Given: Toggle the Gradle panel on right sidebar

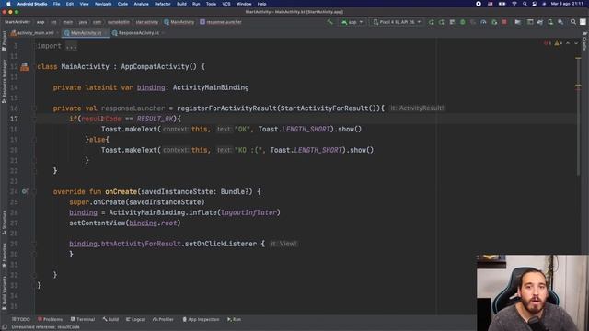Looking at the screenshot, I should [584, 41].
